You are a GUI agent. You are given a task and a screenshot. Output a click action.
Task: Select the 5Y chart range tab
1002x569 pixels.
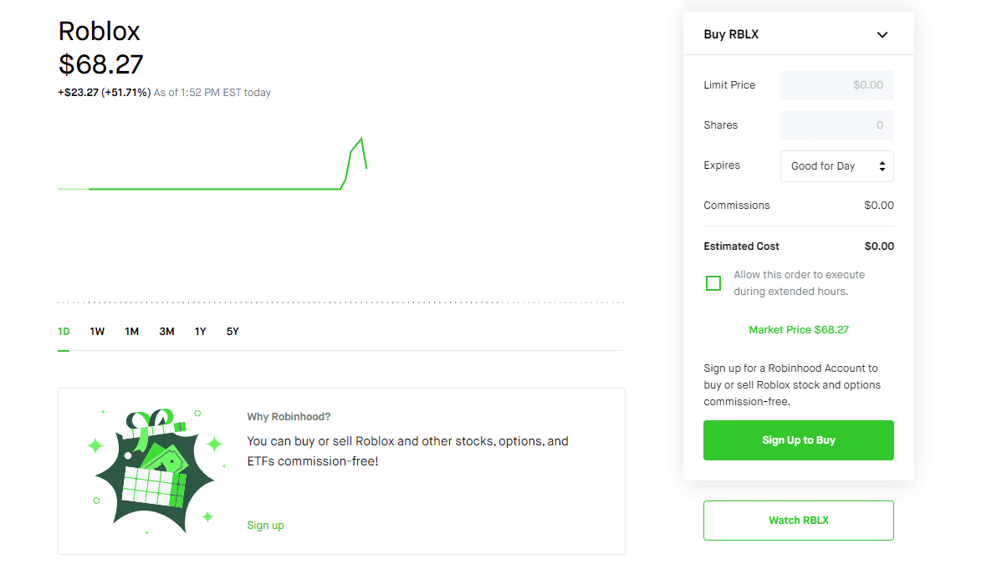(x=233, y=332)
